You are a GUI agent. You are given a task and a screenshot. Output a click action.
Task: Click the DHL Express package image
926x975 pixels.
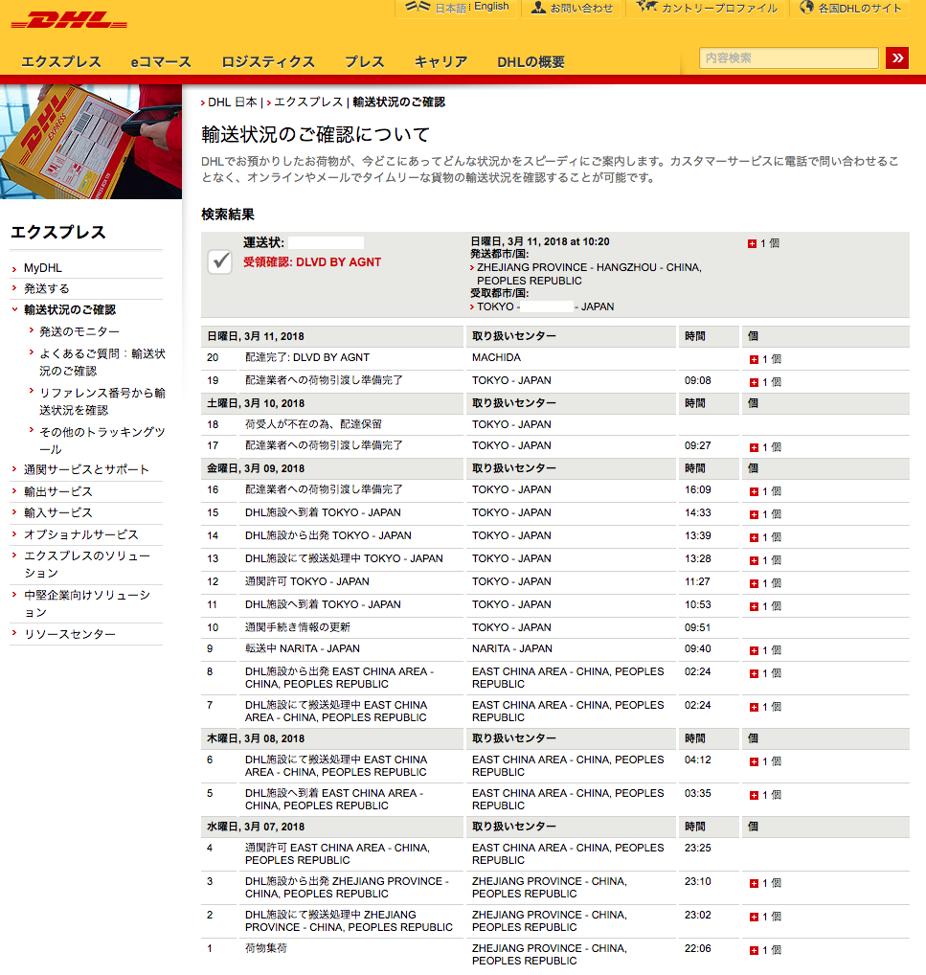(91, 142)
